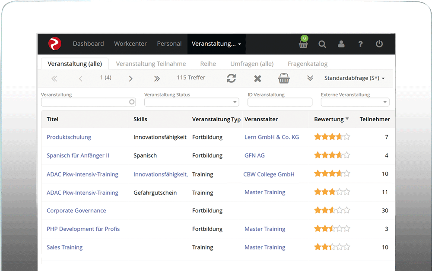Click the Gefahrgutschein skill cell

pyautogui.click(x=155, y=192)
